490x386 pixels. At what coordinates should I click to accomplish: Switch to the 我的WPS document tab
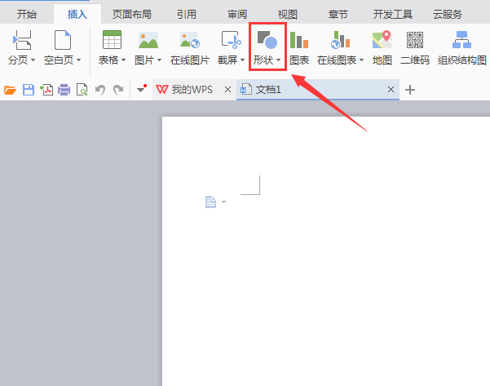pyautogui.click(x=194, y=90)
